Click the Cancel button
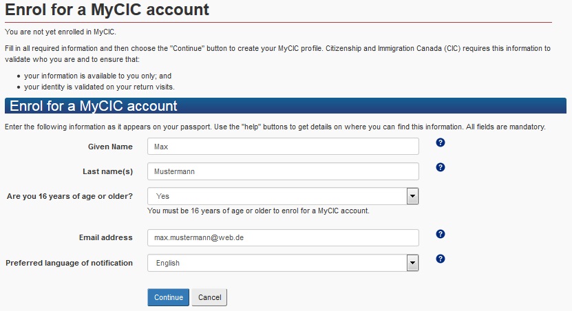The width and height of the screenshot is (572, 311). click(x=209, y=297)
